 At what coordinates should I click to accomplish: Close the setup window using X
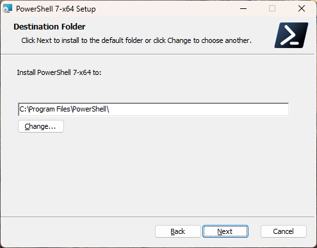click(x=302, y=8)
